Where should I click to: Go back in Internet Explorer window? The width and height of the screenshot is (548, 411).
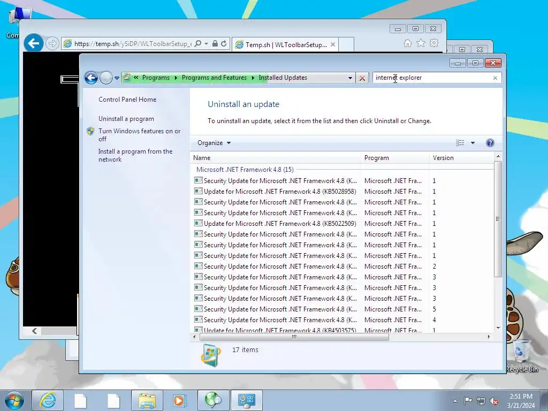(34, 43)
